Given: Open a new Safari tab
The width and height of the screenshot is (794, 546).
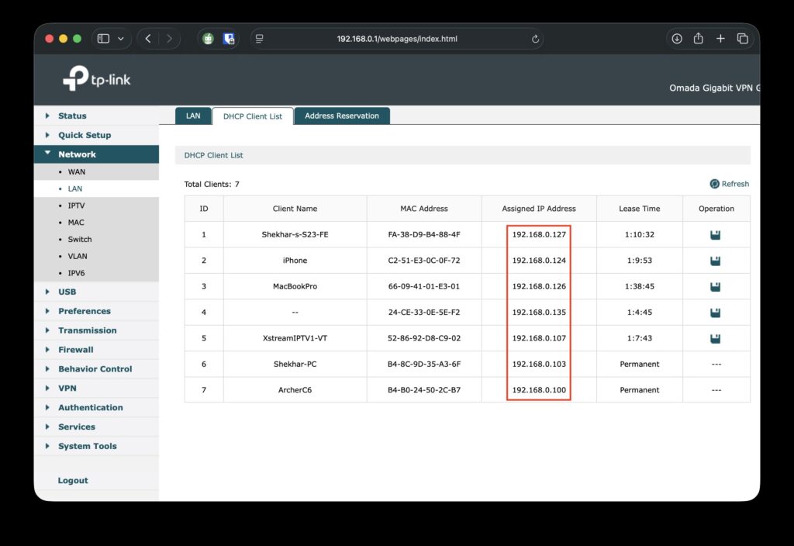Looking at the screenshot, I should 720,39.
